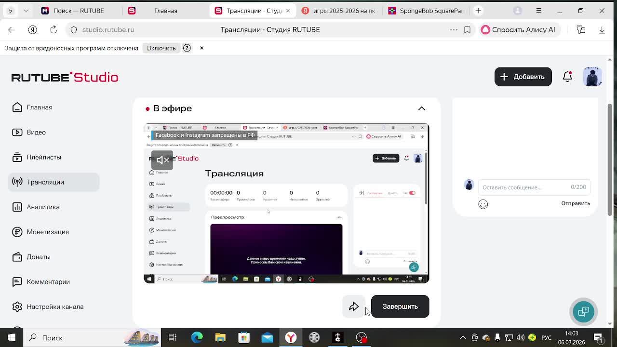Viewport: 617px width, 347px height.
Task: Open Task View on taskbar
Action: (173, 338)
